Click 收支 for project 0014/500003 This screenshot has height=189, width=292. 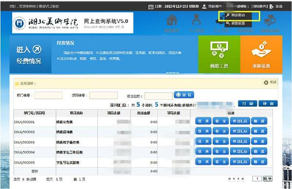[x=220, y=141]
